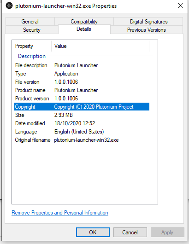The image size is (189, 244).
Task: Select the Language property row
Action: point(82,132)
